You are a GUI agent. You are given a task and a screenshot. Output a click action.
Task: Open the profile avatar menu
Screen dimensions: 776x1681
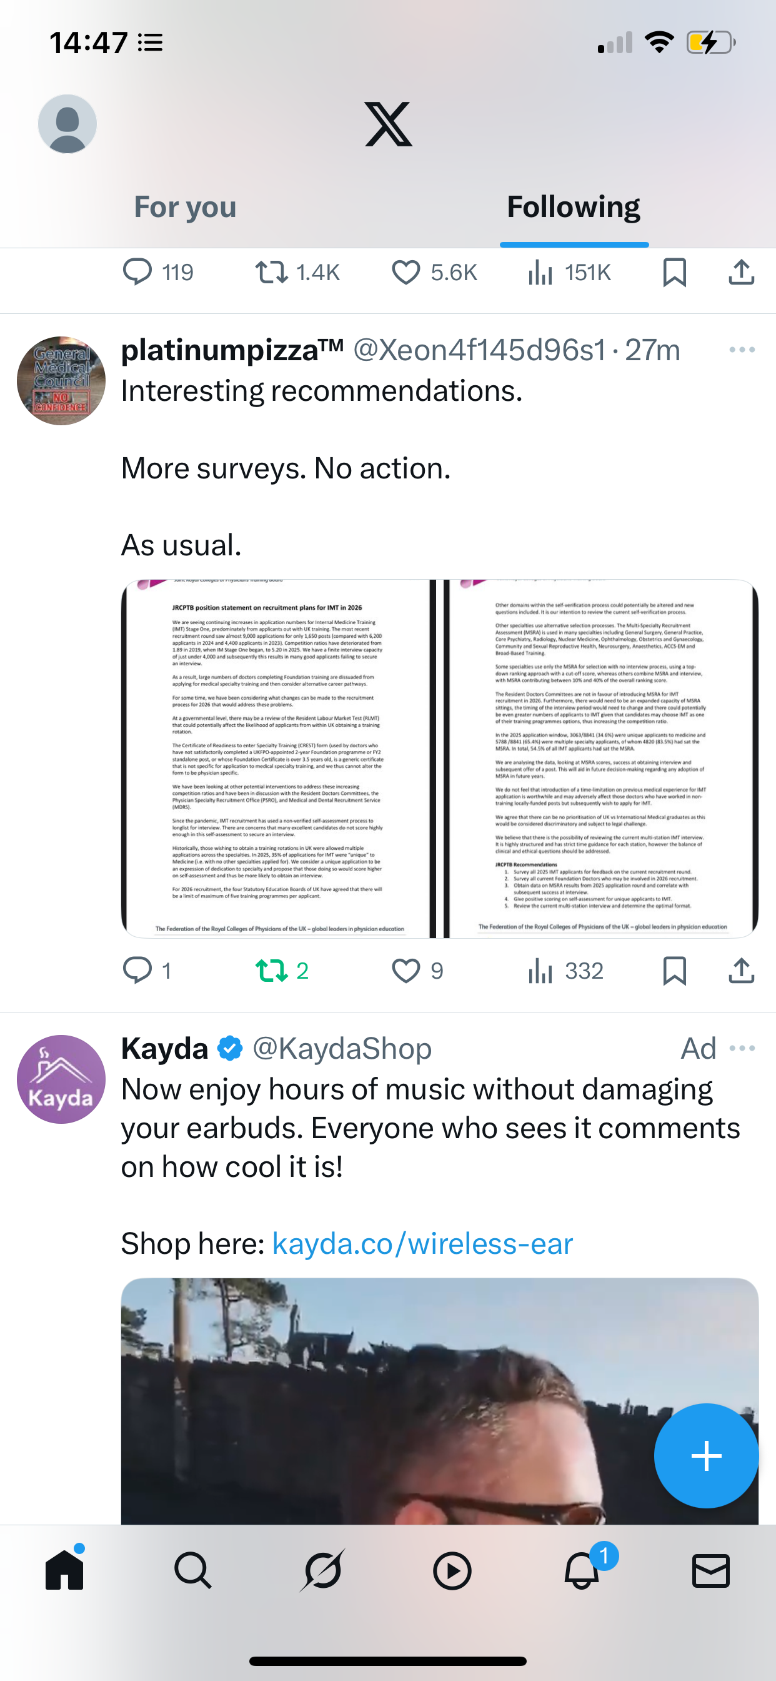(67, 124)
